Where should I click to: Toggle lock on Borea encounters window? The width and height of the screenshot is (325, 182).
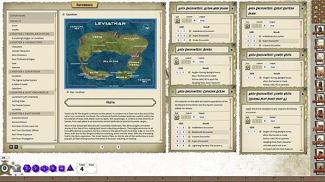pos(232,50)
